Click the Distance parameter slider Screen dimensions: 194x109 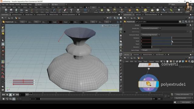(x=172, y=38)
